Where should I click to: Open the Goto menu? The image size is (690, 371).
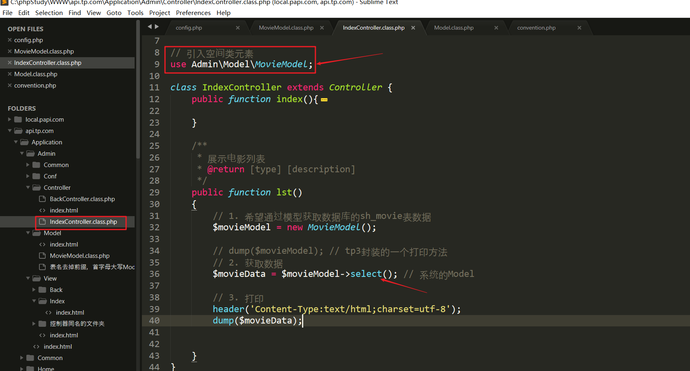pos(114,13)
